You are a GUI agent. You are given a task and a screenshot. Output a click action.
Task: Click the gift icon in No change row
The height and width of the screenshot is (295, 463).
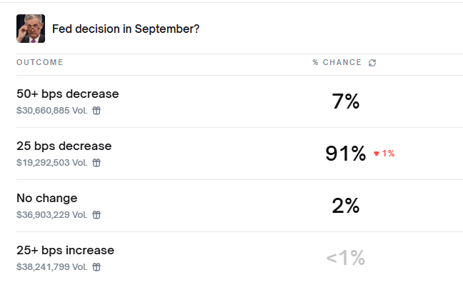point(96,215)
